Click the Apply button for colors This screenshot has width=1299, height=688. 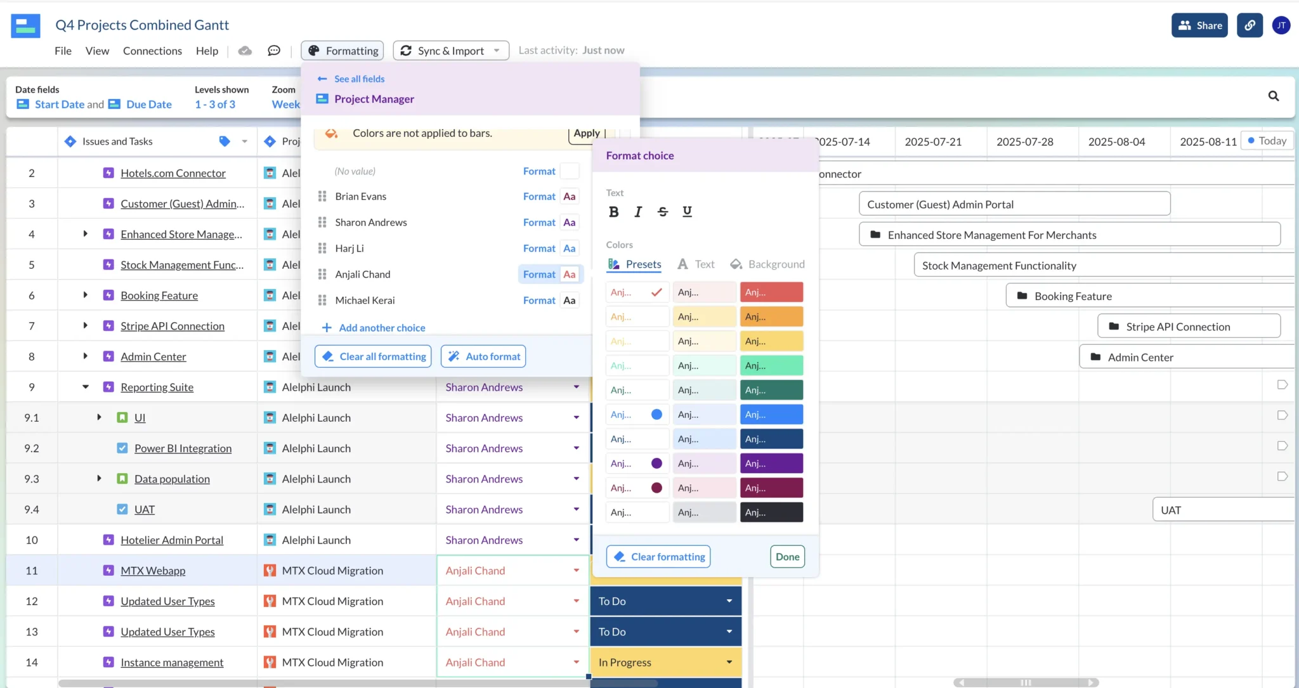[x=586, y=133]
